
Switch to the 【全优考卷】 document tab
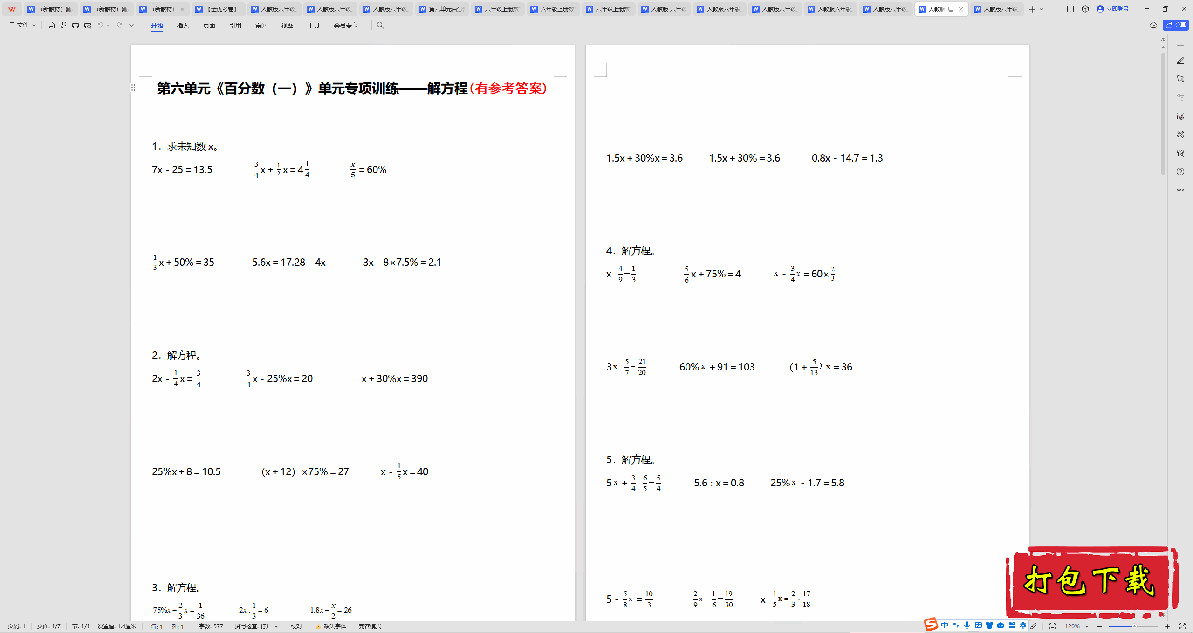(218, 9)
